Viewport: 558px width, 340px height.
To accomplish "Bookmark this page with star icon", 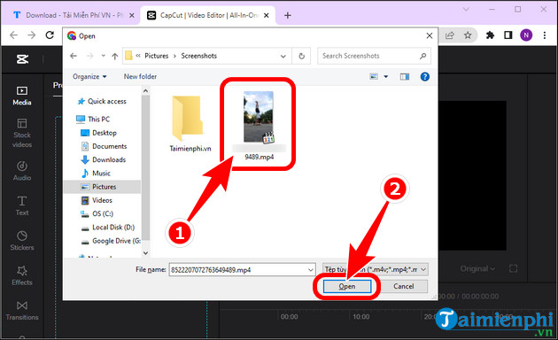I will pos(468,35).
